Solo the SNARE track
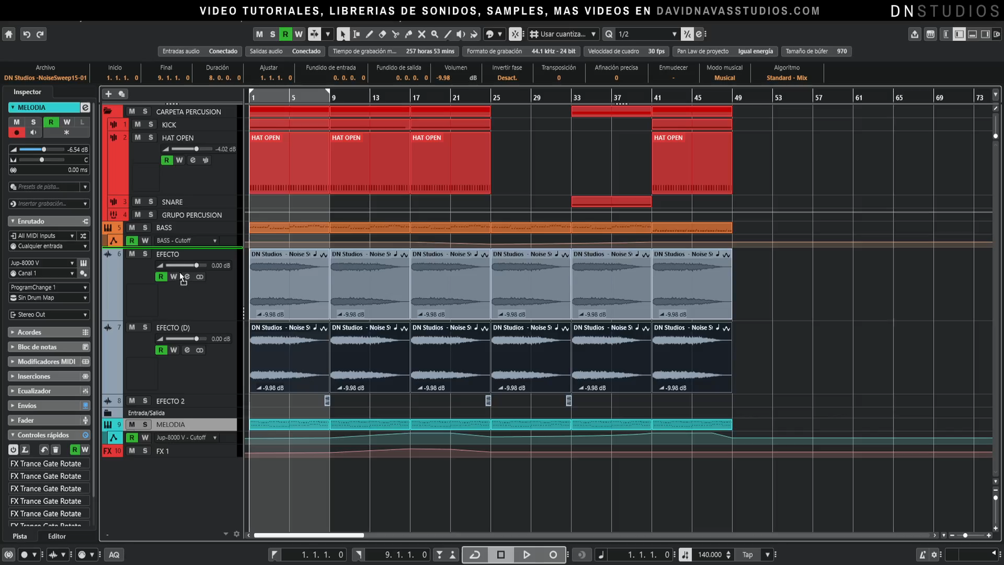The image size is (1004, 565). pyautogui.click(x=151, y=202)
